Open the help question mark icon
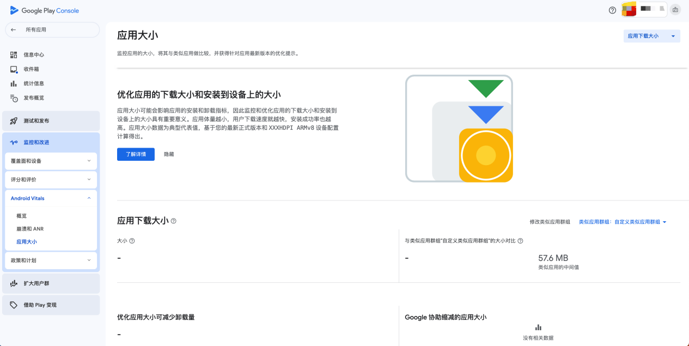Screen dimensions: 689x346 [x=612, y=10]
